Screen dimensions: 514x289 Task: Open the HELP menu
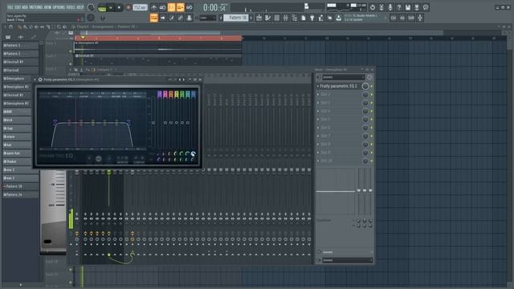(x=80, y=7)
